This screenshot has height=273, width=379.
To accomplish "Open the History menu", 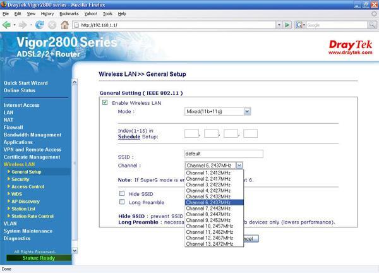I will tap(47, 14).
